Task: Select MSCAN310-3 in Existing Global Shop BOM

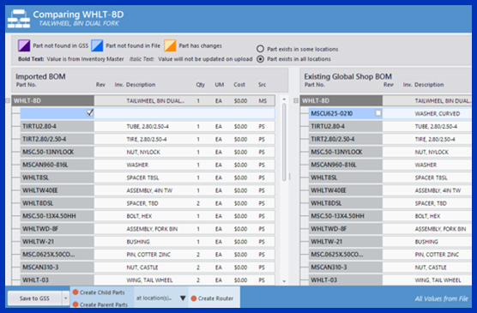Action: click(x=345, y=267)
